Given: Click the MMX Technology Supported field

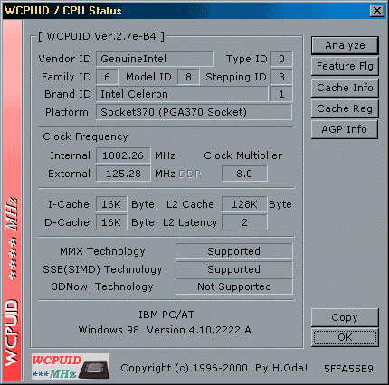Looking at the screenshot, I should coord(234,251).
